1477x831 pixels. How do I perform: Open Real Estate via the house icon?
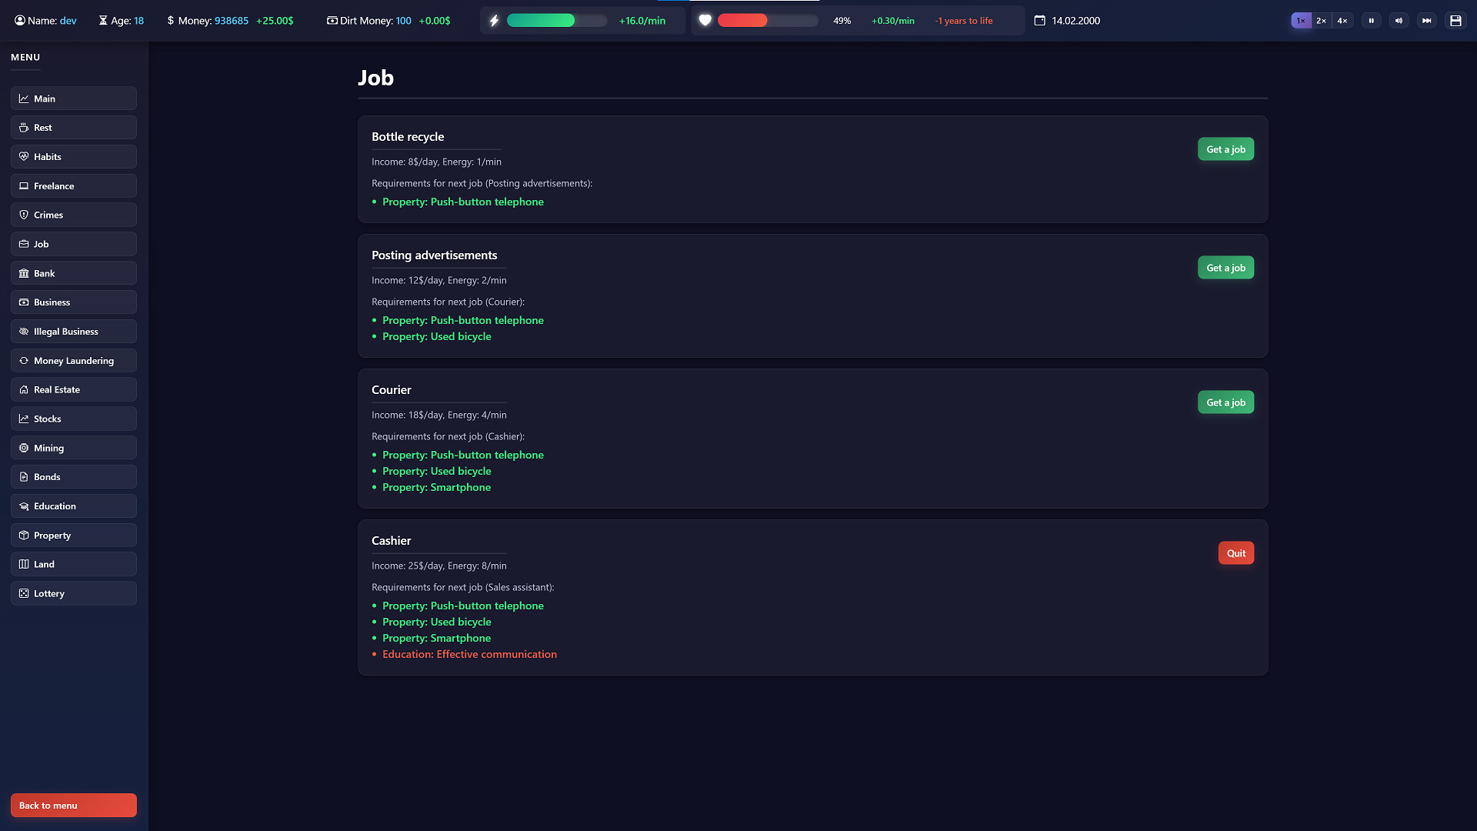click(x=24, y=389)
